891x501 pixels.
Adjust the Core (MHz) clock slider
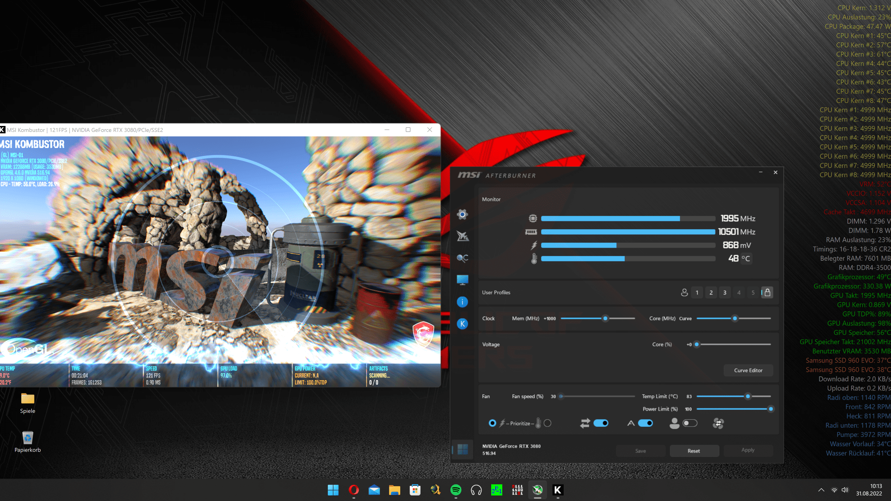(735, 318)
